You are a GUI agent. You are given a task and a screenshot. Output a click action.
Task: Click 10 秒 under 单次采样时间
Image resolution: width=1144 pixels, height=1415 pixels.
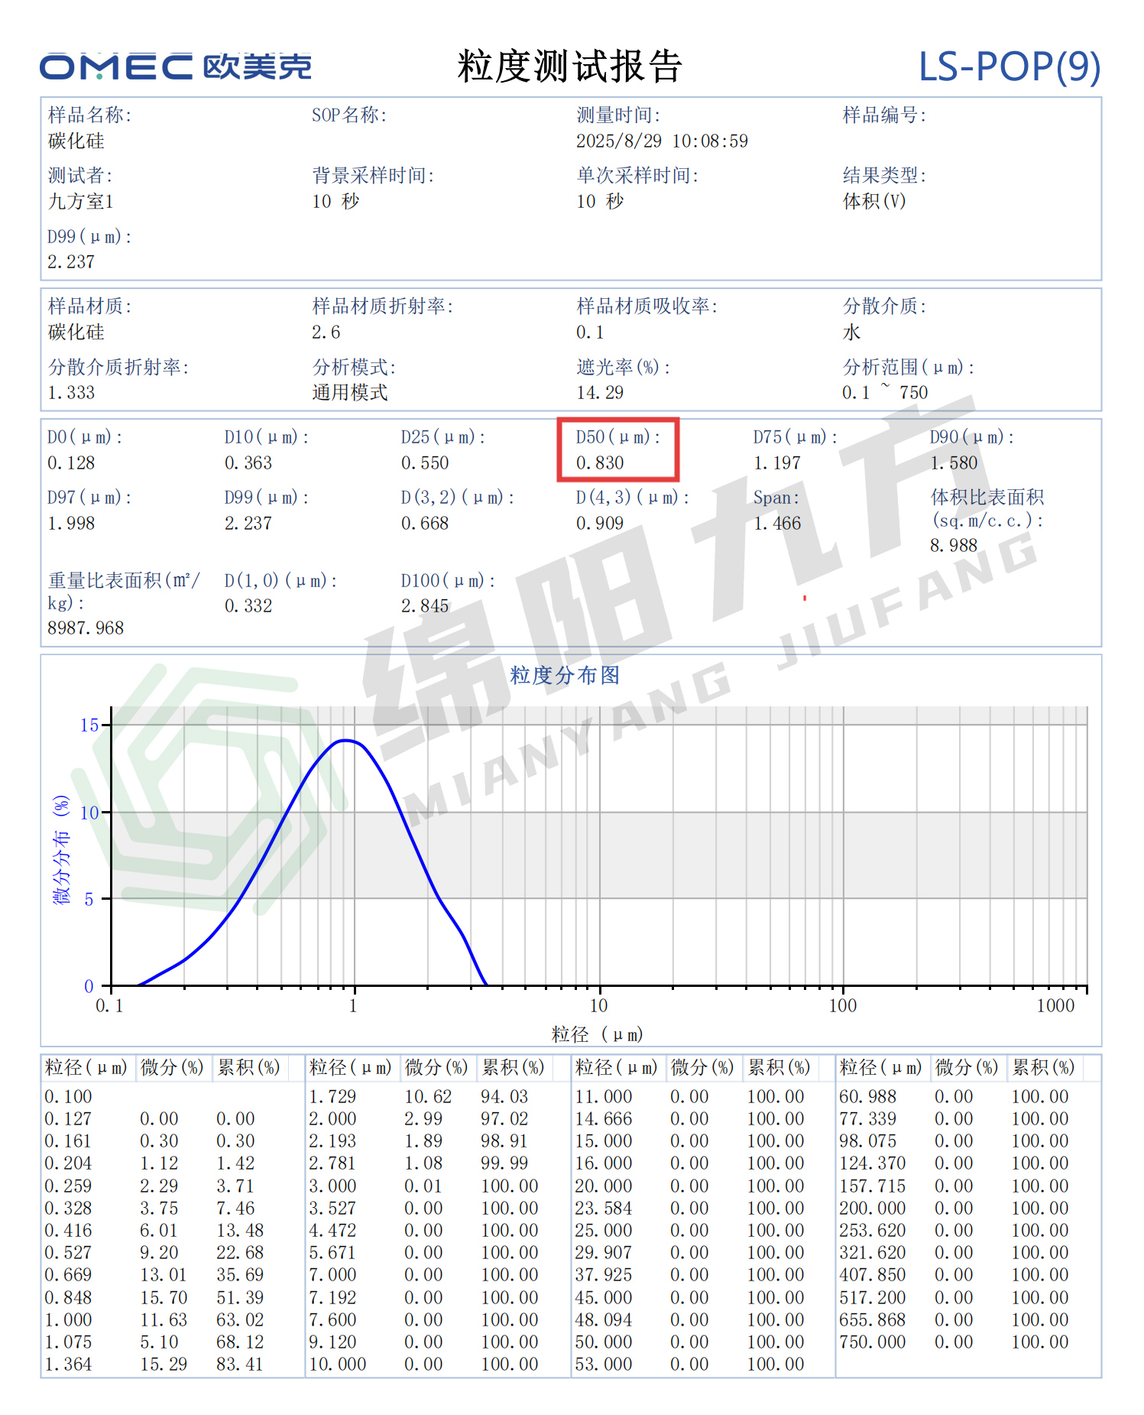coord(600,201)
